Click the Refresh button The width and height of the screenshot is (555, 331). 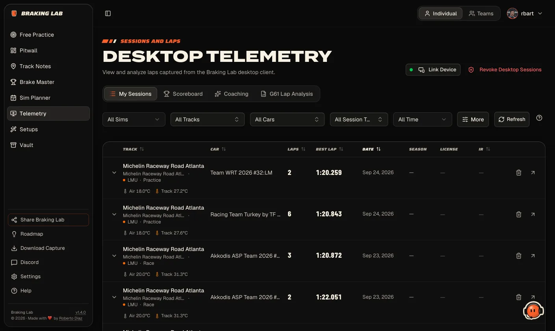coord(512,119)
